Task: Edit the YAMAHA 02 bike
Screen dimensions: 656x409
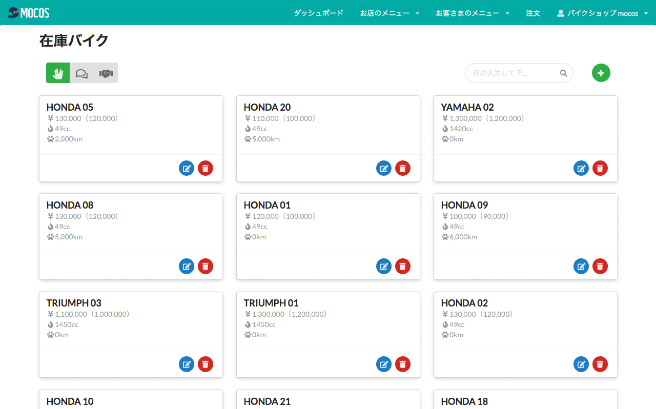Action: 581,168
